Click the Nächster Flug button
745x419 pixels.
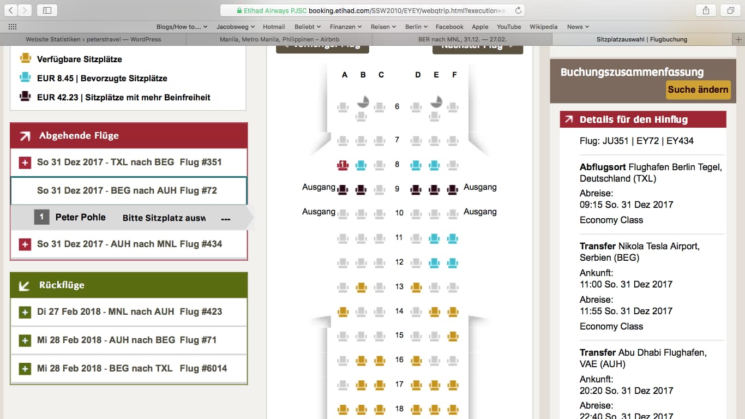point(477,47)
